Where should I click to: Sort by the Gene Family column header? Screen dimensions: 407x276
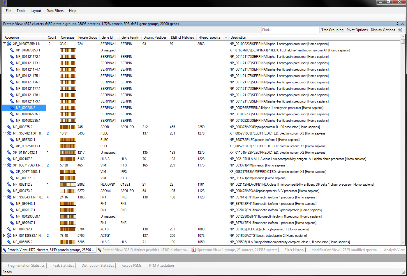click(130, 37)
